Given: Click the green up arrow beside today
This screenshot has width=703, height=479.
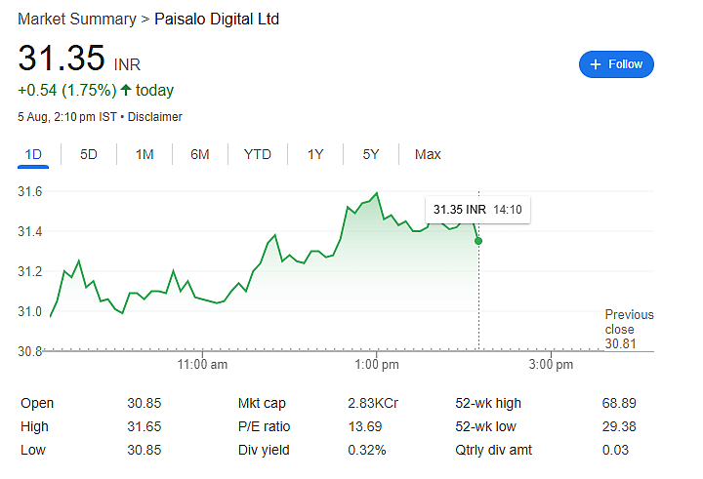Looking at the screenshot, I should [x=126, y=90].
